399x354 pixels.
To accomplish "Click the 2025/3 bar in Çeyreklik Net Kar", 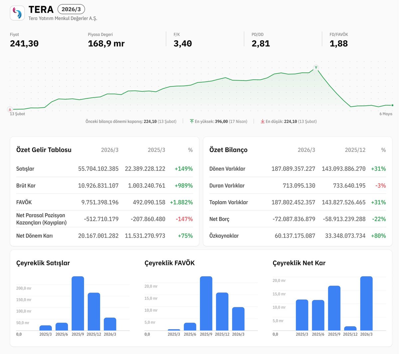I will [302, 315].
